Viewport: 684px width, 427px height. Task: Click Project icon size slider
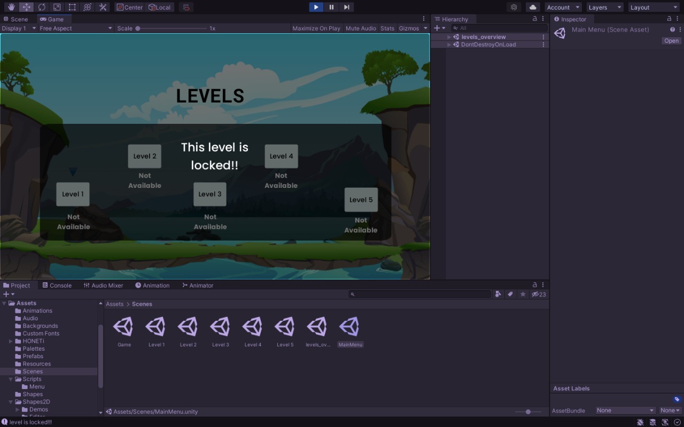529,412
